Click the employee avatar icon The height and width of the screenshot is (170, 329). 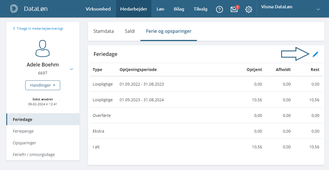point(43,48)
